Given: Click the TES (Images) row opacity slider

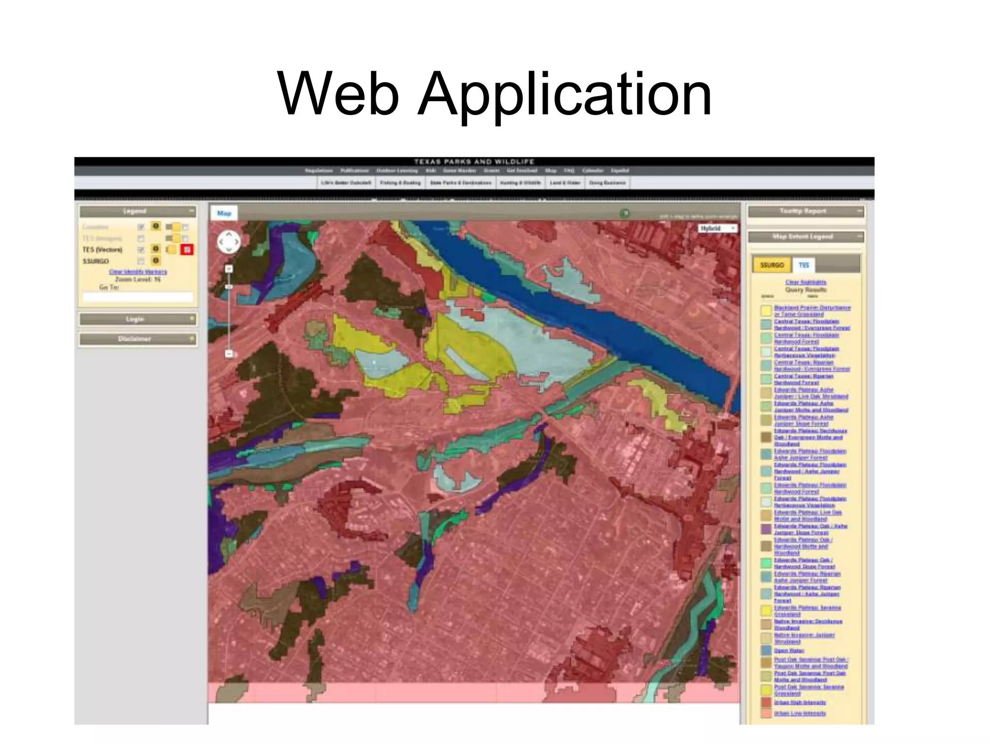Looking at the screenshot, I should coord(173,238).
